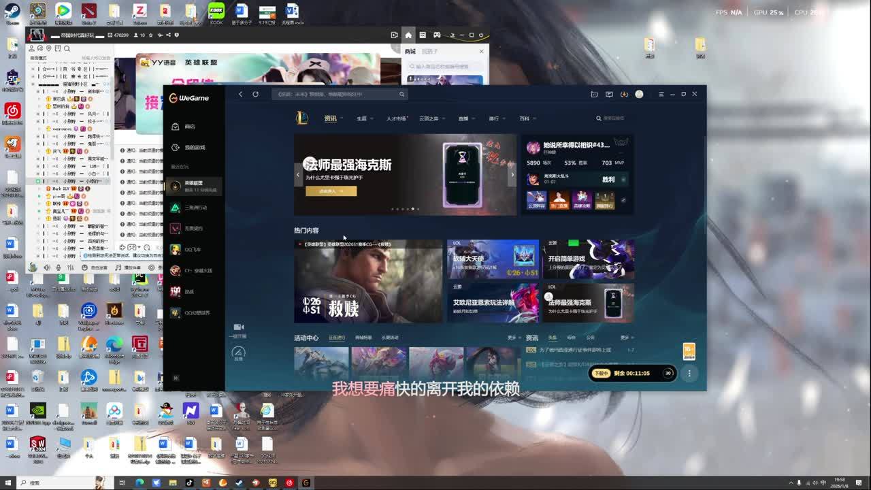This screenshot has height=490, width=871.
Task: Open the WeGame main menu hamburger icon
Action: click(x=661, y=95)
